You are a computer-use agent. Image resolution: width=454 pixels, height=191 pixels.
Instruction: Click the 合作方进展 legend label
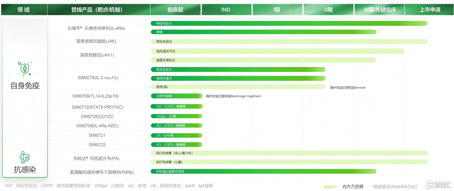[x=353, y=186]
